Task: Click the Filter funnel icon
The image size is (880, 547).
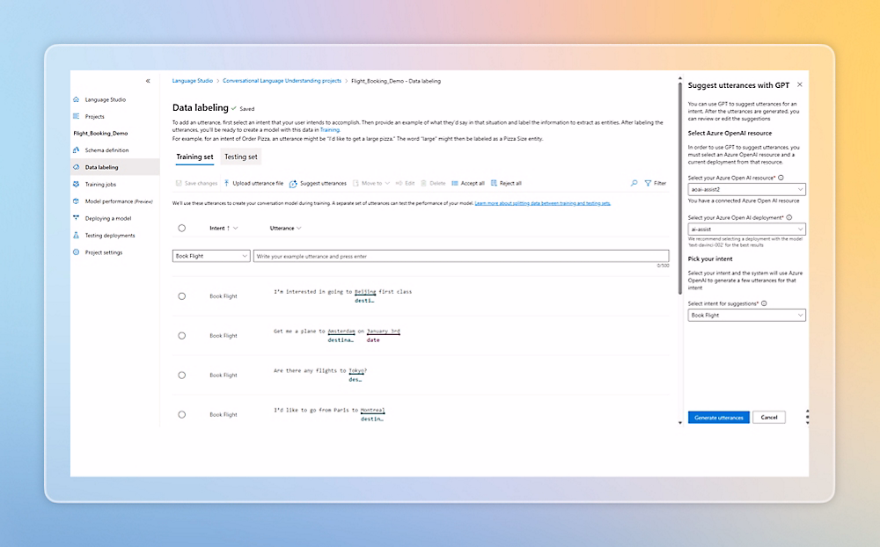Action: 648,183
